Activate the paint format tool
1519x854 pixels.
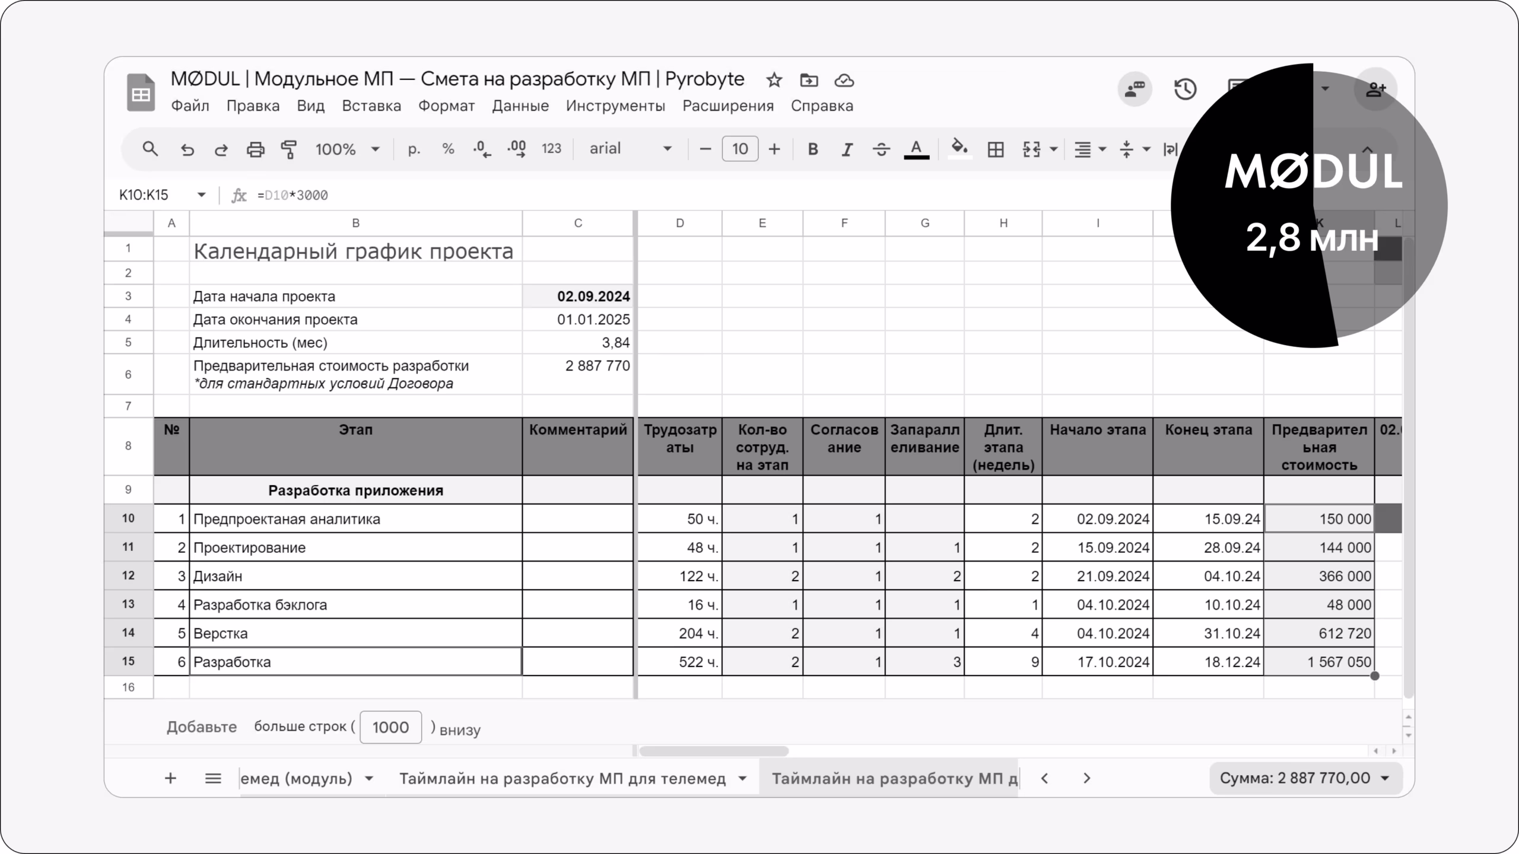tap(289, 149)
